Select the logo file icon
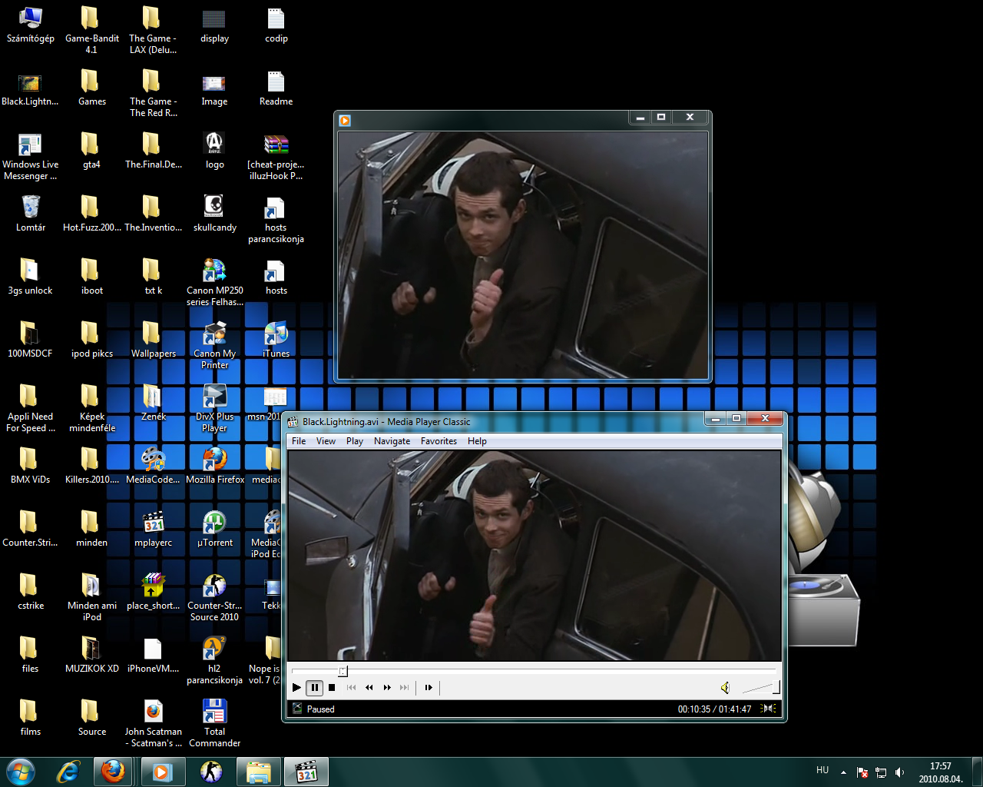The image size is (983, 787). [x=215, y=151]
